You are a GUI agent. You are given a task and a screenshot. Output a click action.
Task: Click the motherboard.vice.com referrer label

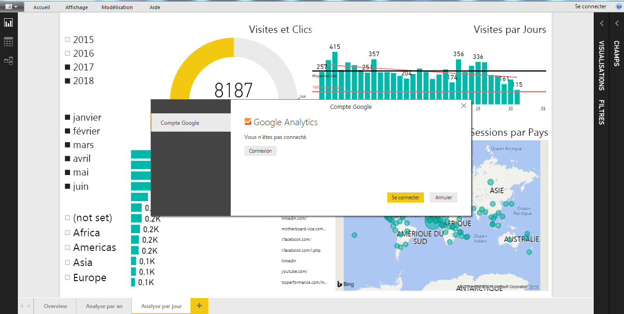tap(304, 229)
